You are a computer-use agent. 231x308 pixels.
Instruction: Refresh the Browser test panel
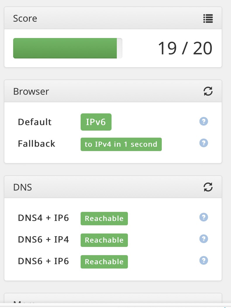point(208,91)
